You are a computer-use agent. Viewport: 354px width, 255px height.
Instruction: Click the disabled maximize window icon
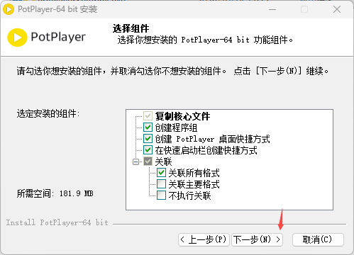[x=304, y=9]
